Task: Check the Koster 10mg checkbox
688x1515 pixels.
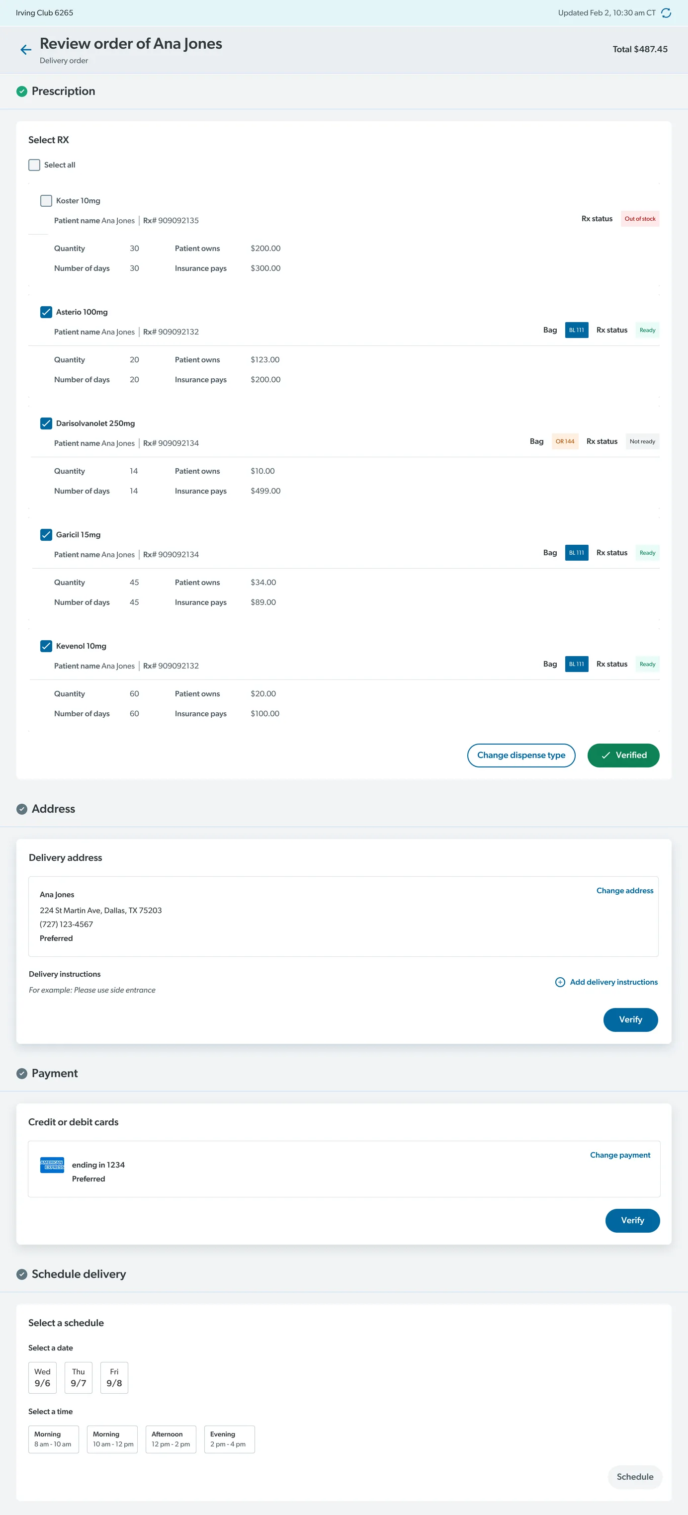Action: [x=46, y=200]
